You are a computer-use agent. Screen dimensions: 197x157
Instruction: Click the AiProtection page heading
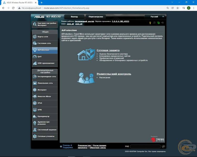tap(69, 30)
